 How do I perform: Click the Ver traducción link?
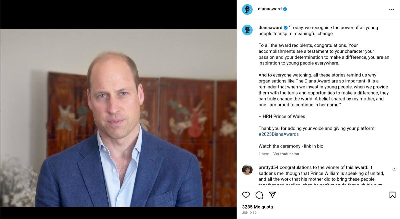click(286, 154)
